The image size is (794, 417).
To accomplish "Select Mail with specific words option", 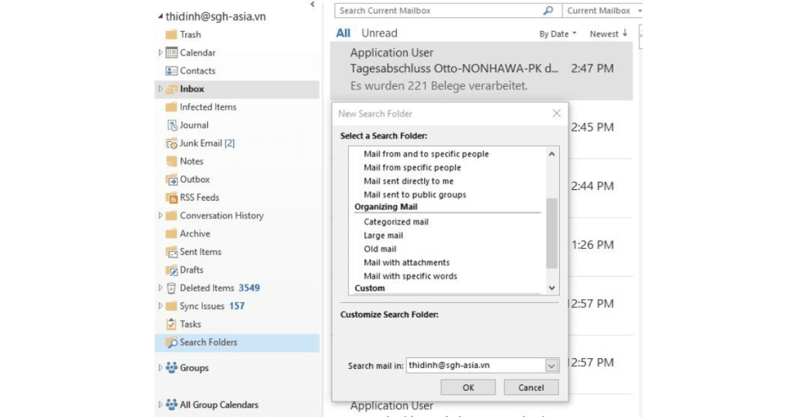I will click(x=410, y=276).
